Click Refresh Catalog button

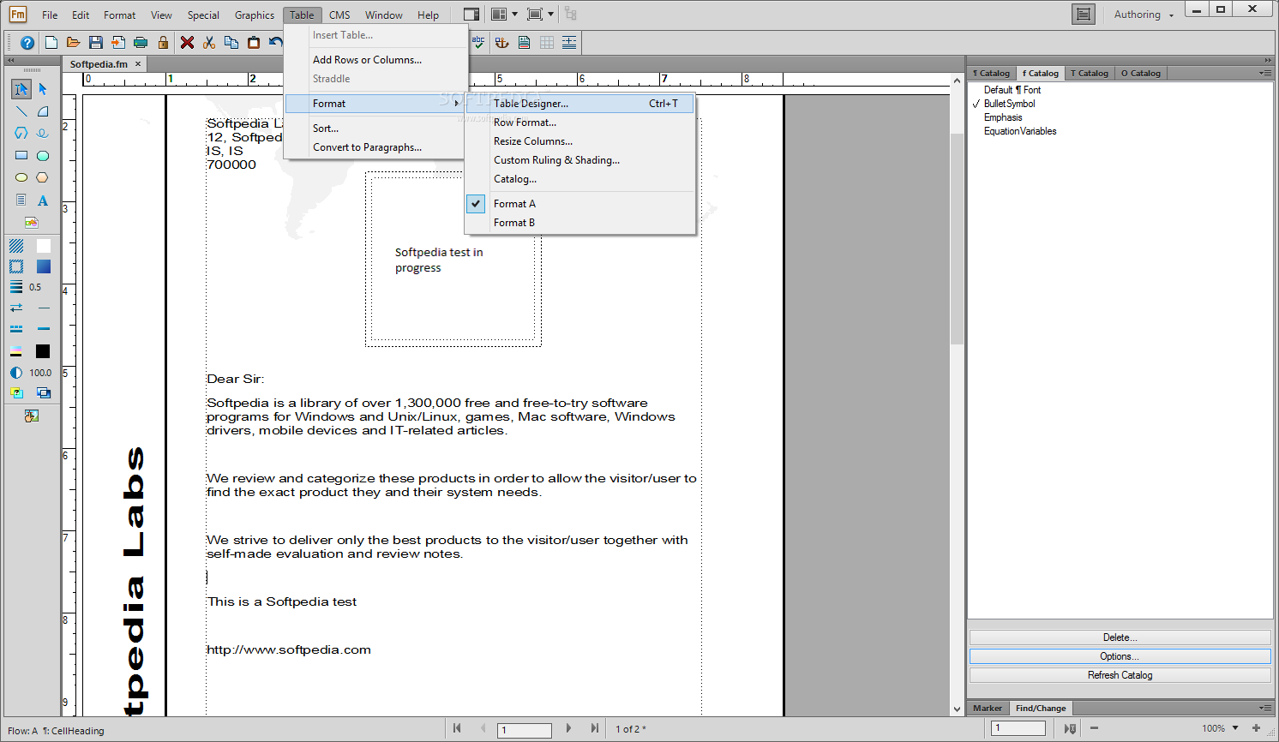tap(1120, 675)
